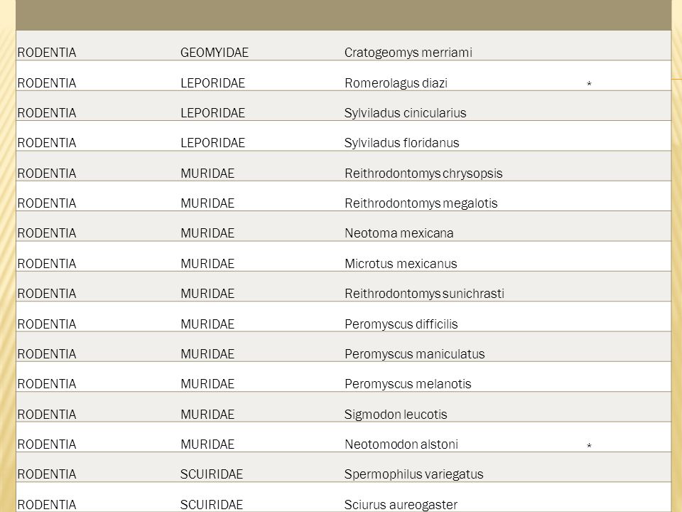The width and height of the screenshot is (682, 512).
Task: Select the GEOMYIDAE family cell
Action: tap(215, 53)
